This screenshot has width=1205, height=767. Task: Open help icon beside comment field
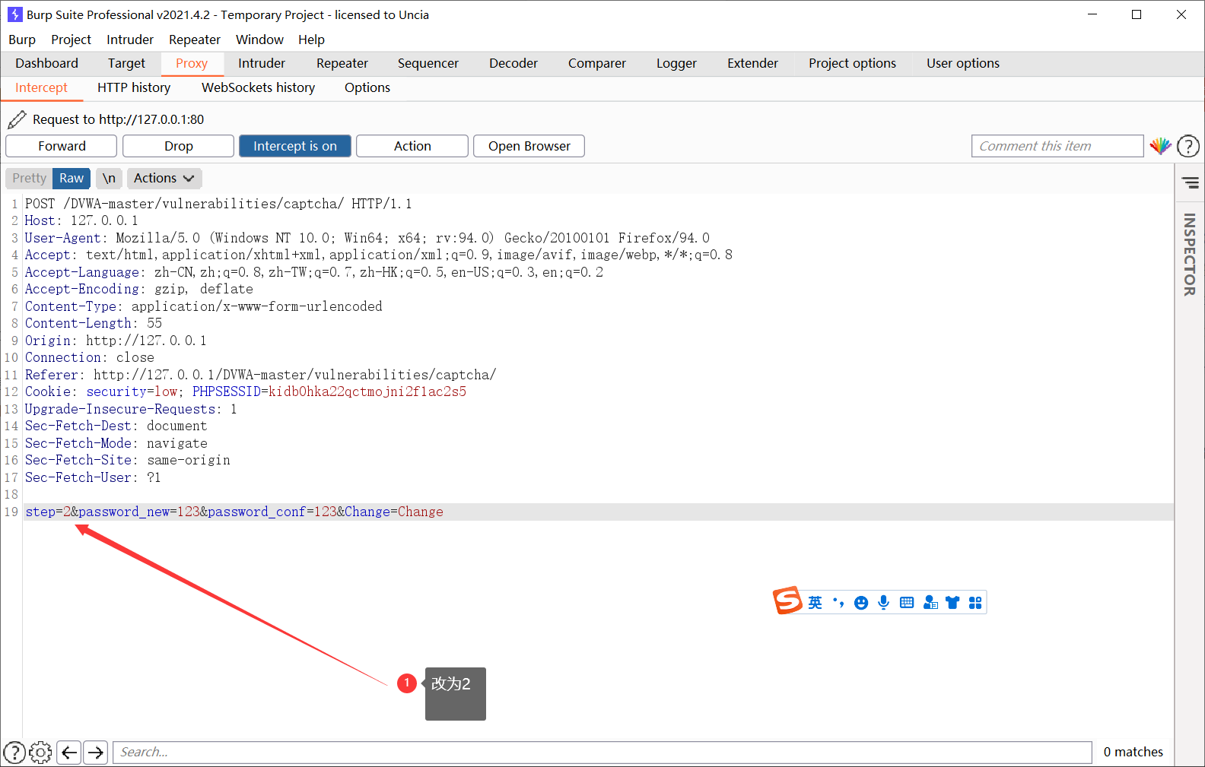coord(1188,146)
